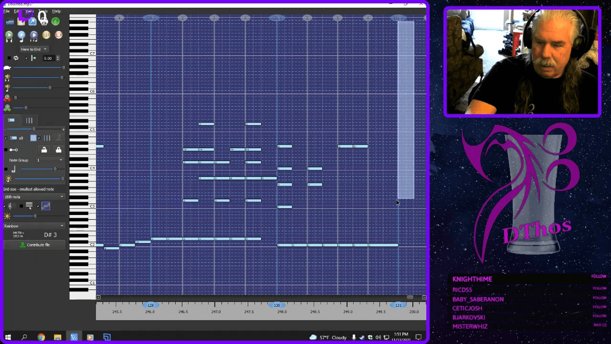Open the '16th note' grid size dropdown
Screen dimensions: 611x344
pos(34,196)
